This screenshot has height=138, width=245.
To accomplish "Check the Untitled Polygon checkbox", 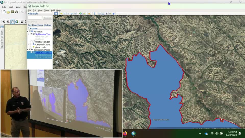I will tap(31, 42).
